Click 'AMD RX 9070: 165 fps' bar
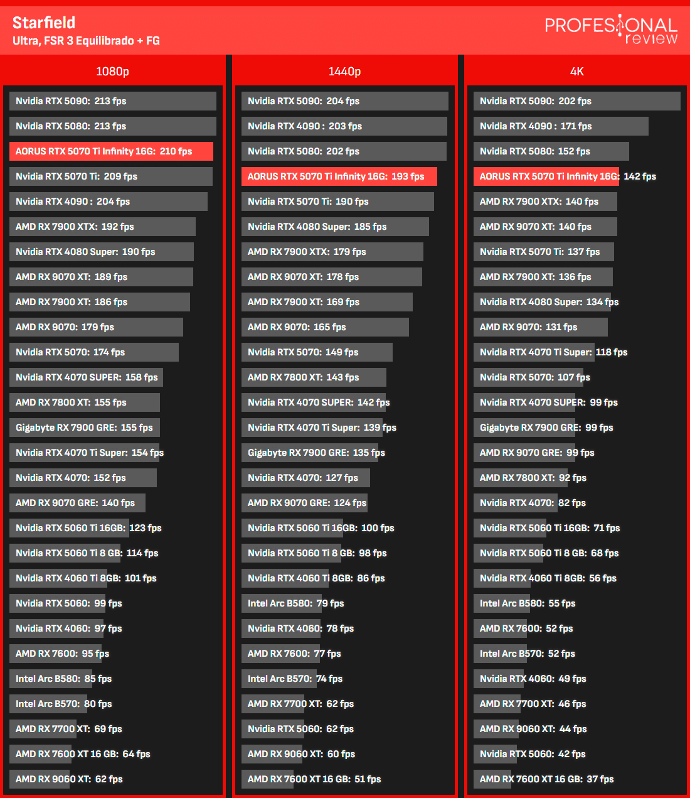The width and height of the screenshot is (690, 798). (325, 327)
